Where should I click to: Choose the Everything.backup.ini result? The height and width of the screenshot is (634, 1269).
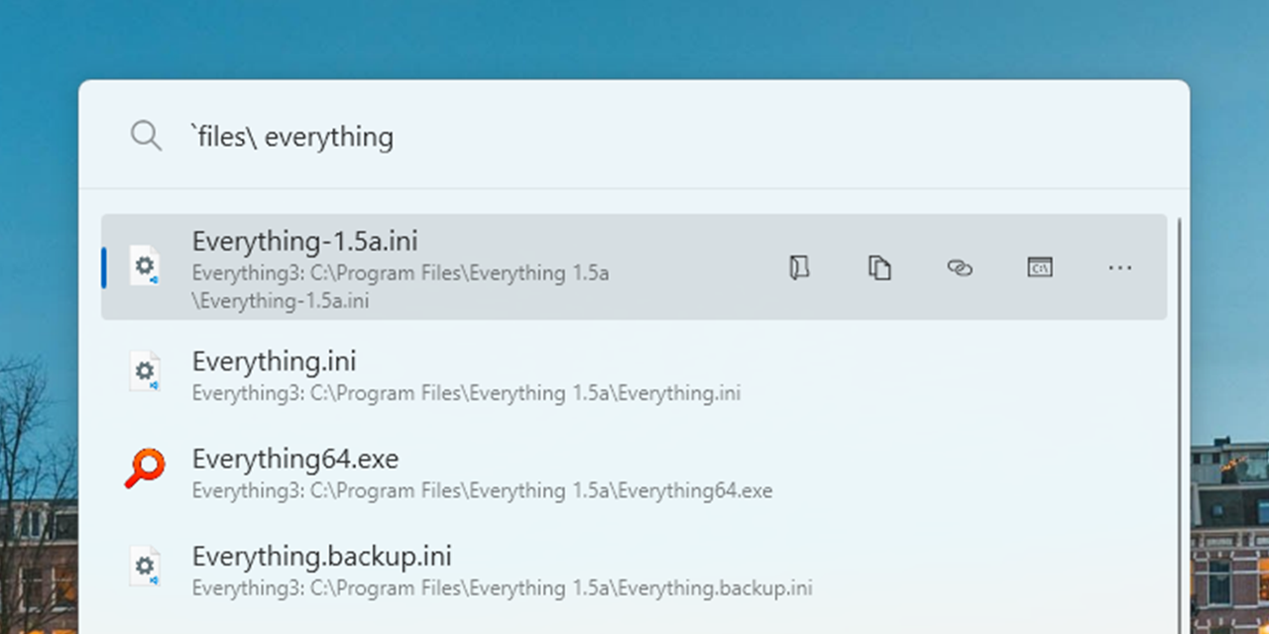coord(321,557)
